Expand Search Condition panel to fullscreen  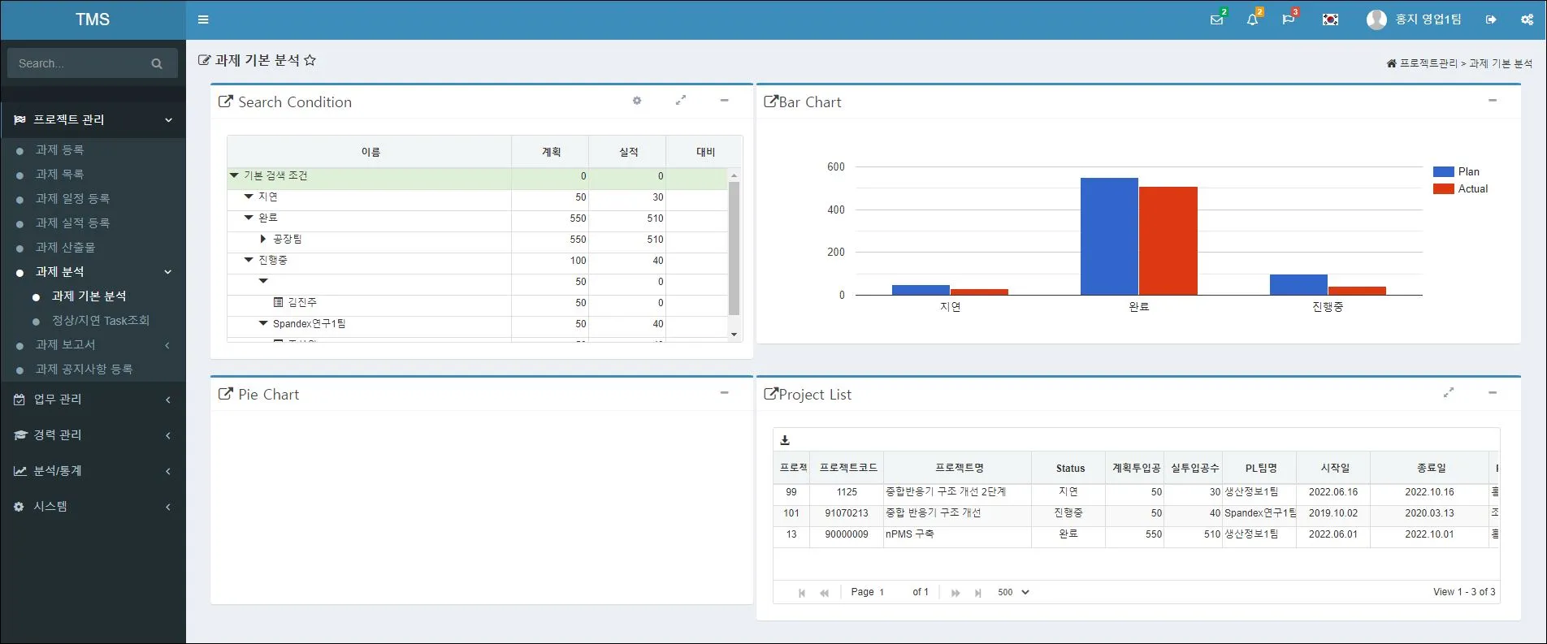681,101
